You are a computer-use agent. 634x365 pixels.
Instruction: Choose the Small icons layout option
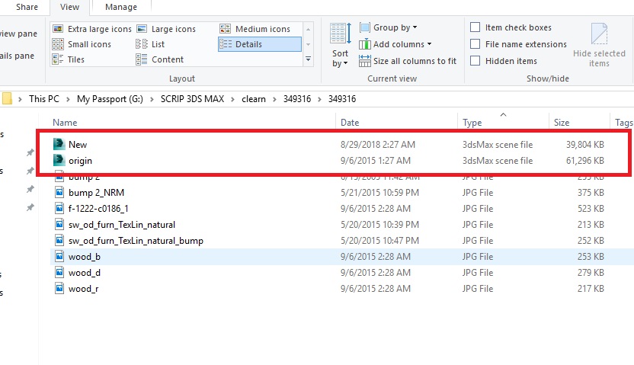pos(58,44)
